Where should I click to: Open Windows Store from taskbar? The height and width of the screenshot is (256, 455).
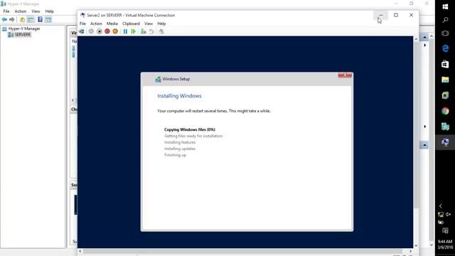click(x=445, y=64)
